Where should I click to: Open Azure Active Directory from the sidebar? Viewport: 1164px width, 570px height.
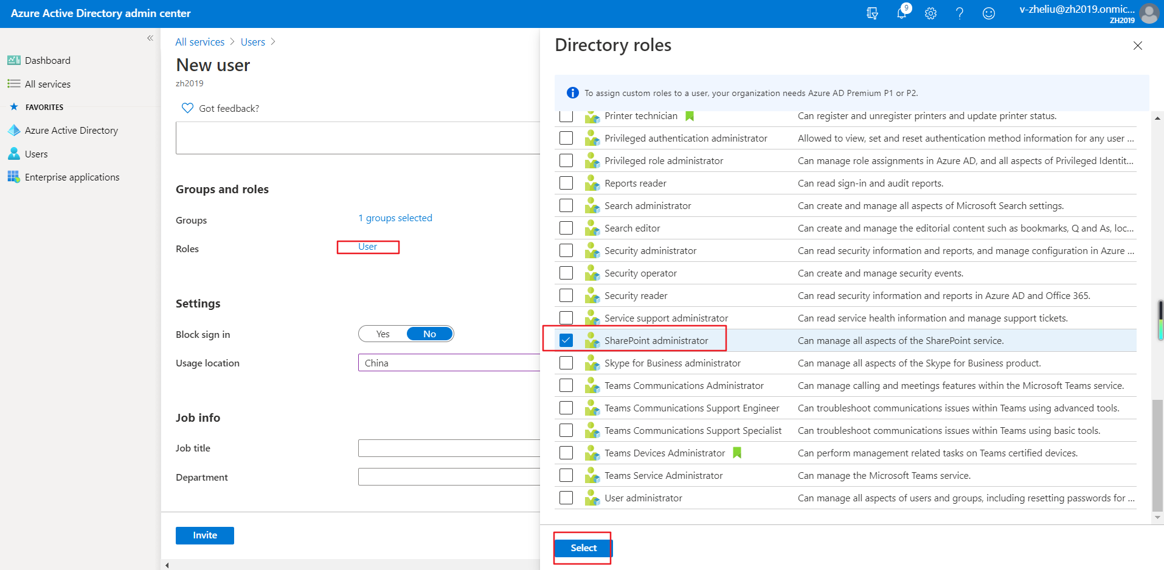pos(72,130)
